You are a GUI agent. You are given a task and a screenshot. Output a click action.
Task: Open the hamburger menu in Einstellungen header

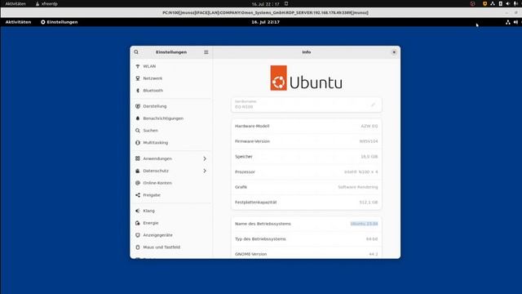pos(206,52)
